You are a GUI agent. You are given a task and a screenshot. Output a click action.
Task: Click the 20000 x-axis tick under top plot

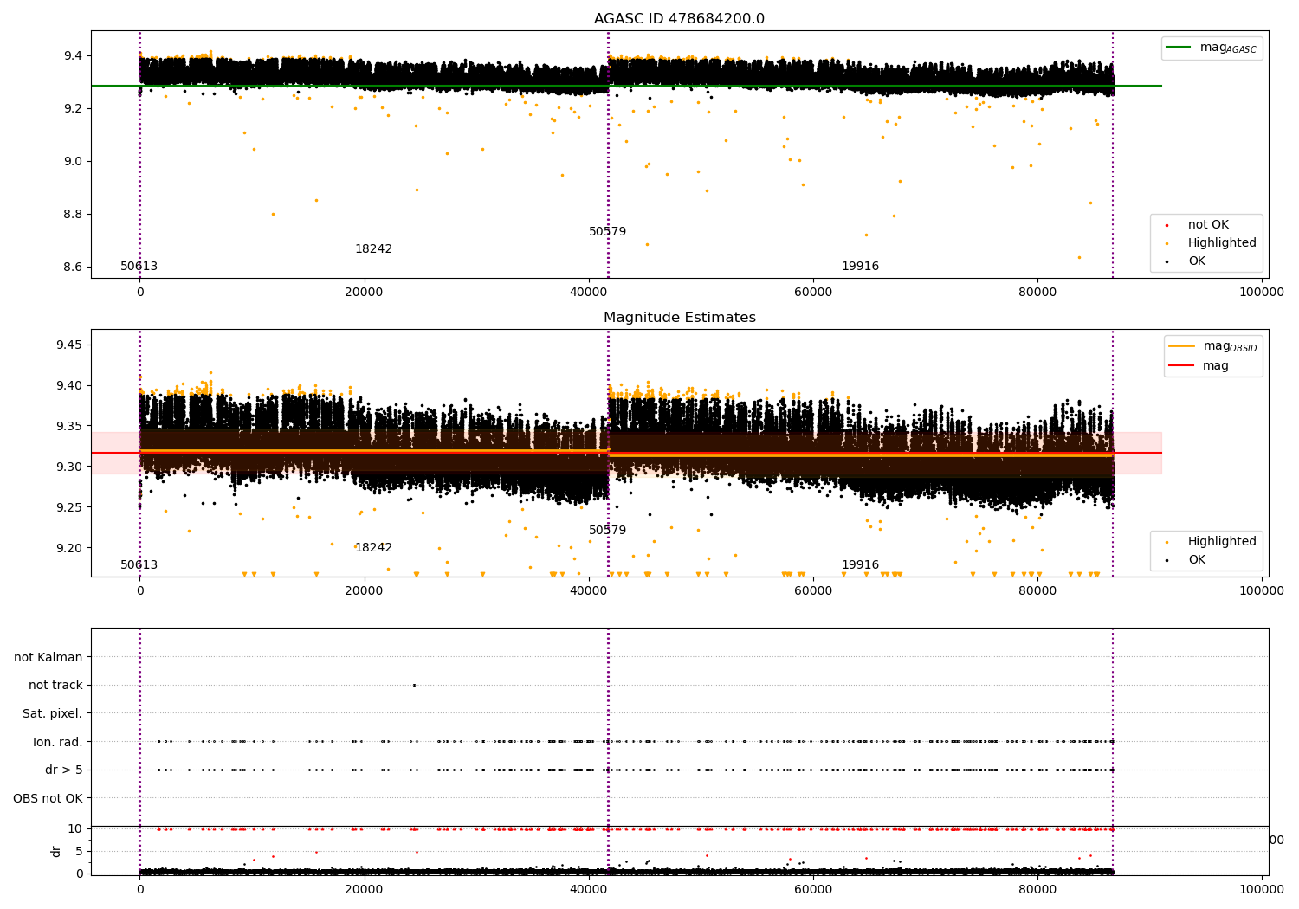[364, 293]
